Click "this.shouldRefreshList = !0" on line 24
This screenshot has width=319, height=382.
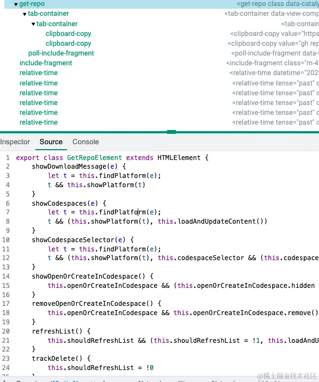coord(100,368)
